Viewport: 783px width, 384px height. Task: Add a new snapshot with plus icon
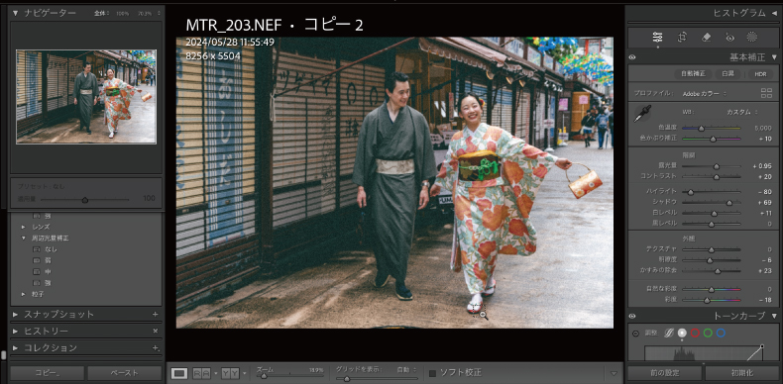tap(155, 314)
